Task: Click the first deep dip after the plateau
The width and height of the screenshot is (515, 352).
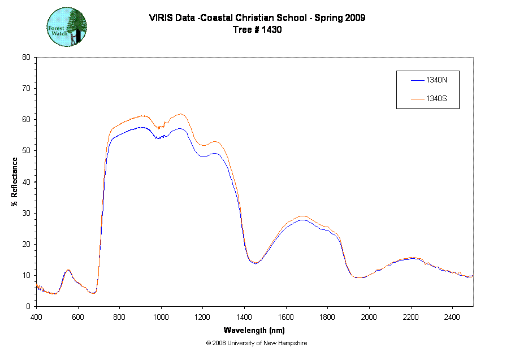Action: point(255,263)
